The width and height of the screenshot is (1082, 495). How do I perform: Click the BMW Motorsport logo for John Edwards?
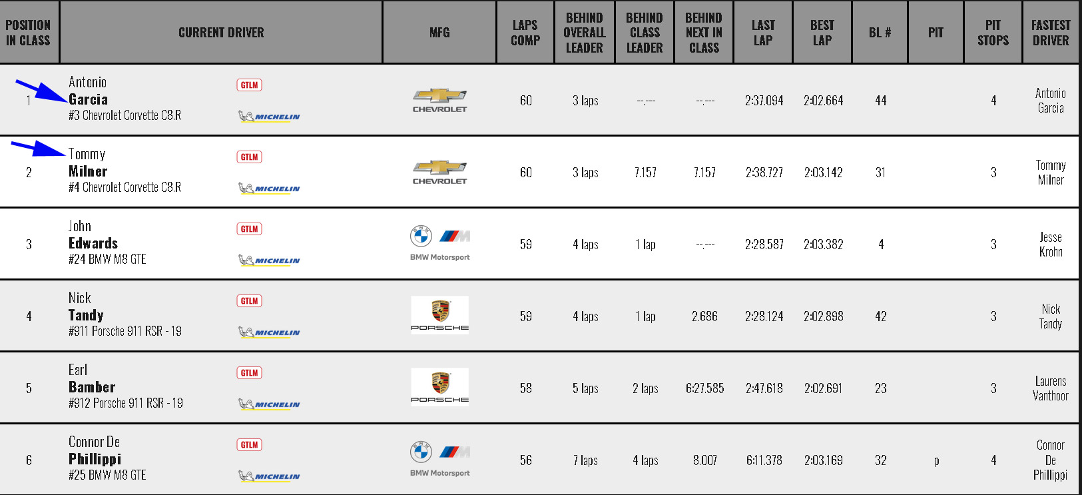coord(439,244)
